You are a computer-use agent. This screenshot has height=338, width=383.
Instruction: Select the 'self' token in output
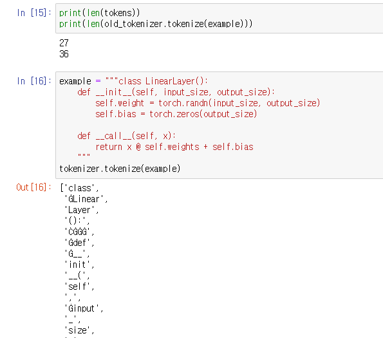(x=77, y=286)
